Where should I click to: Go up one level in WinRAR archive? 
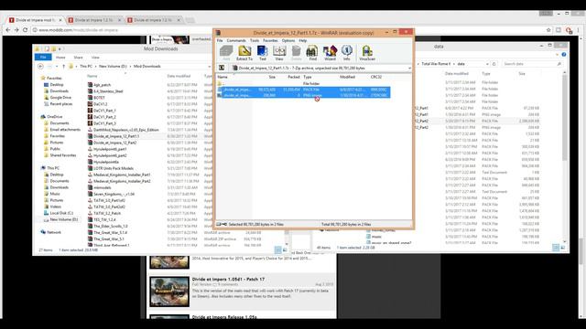(222, 68)
